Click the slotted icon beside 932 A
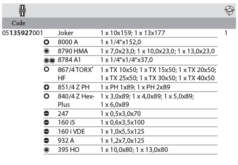 click(47, 141)
